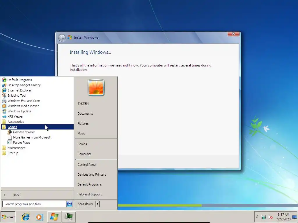The height and width of the screenshot is (223, 298).
Task: Click the Start button
Action: point(8,217)
